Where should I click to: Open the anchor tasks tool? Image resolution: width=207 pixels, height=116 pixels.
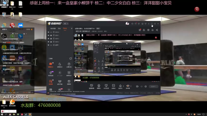point(69,65)
